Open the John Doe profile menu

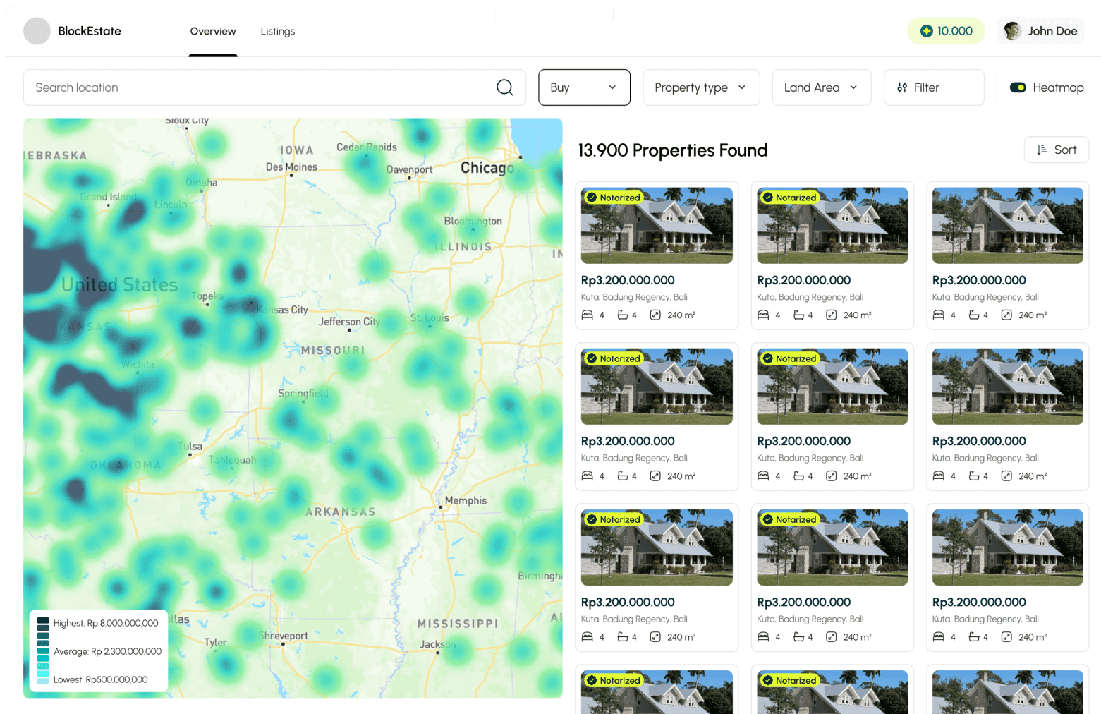coord(1040,31)
